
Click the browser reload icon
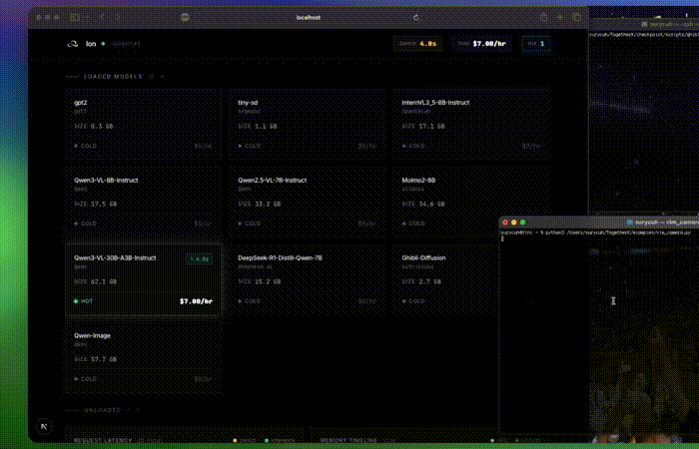(415, 17)
